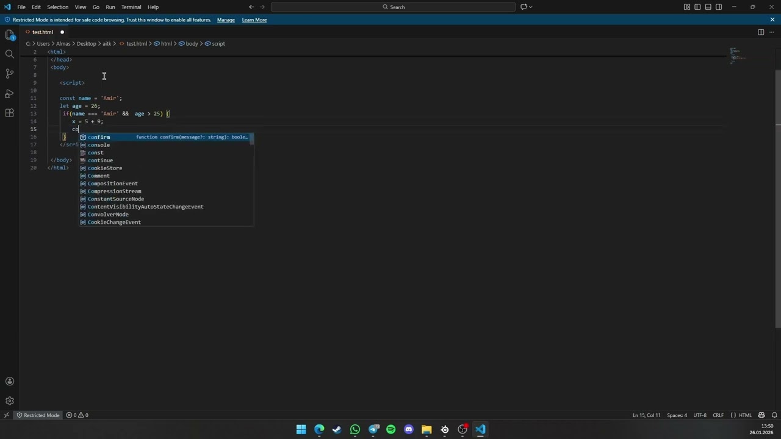The height and width of the screenshot is (439, 781).
Task: Open the Extensions view
Action: pyautogui.click(x=9, y=113)
